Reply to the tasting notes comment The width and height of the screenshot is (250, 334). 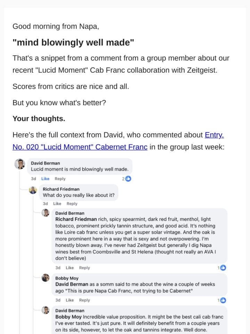[85, 268]
